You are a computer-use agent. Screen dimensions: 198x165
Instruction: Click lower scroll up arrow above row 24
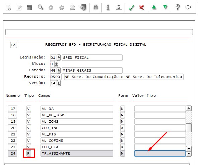[x=189, y=148]
